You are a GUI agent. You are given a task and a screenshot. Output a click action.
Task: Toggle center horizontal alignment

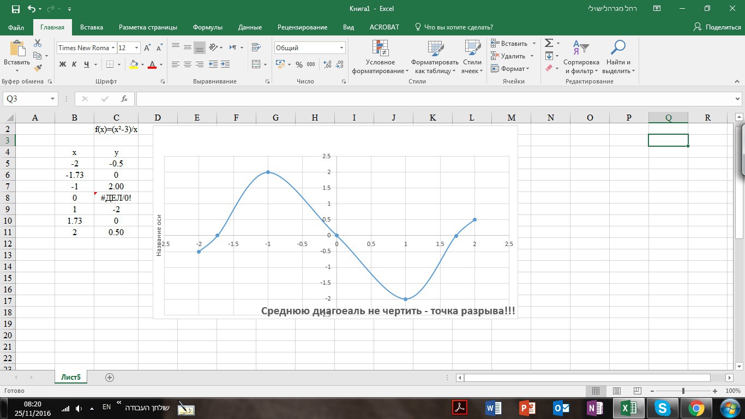click(x=188, y=64)
